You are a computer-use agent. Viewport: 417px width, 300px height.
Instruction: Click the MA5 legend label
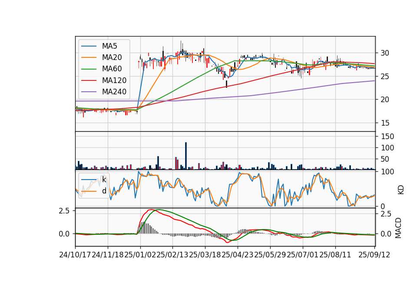(109, 46)
